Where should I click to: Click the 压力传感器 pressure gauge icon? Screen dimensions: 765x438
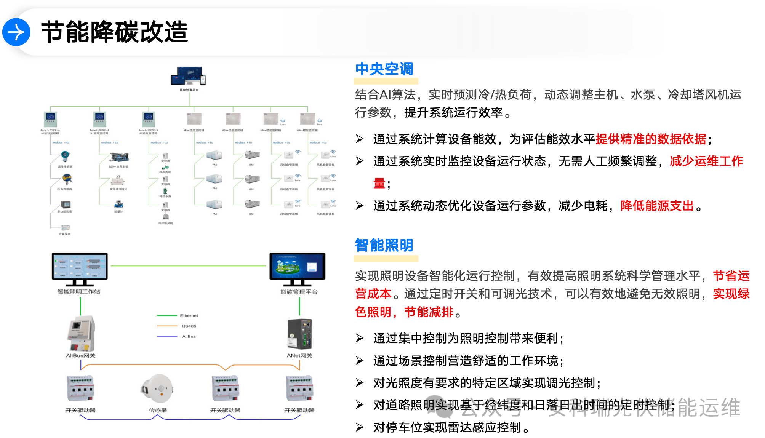(67, 179)
